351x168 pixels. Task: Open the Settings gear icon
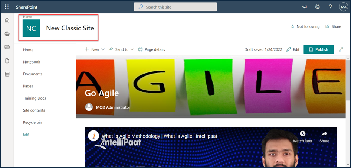click(318, 7)
